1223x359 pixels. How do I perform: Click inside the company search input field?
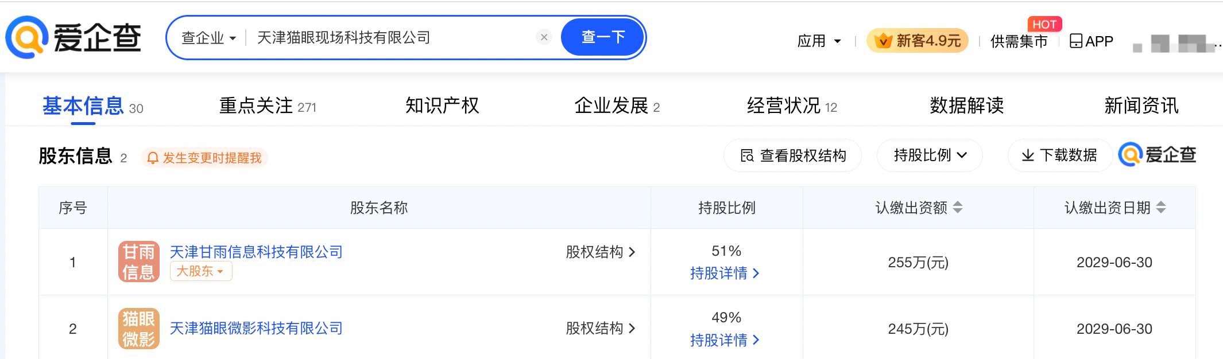point(373,37)
